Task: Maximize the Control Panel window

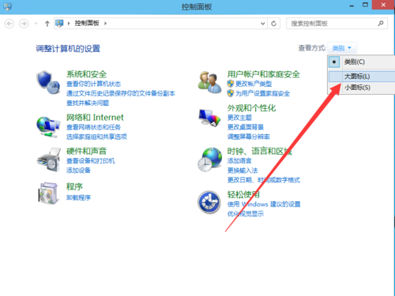Action: pos(365,5)
